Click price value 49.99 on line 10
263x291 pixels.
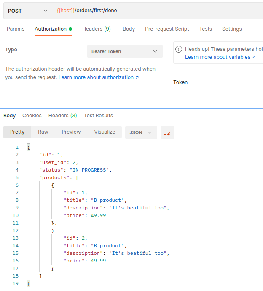tap(98, 215)
